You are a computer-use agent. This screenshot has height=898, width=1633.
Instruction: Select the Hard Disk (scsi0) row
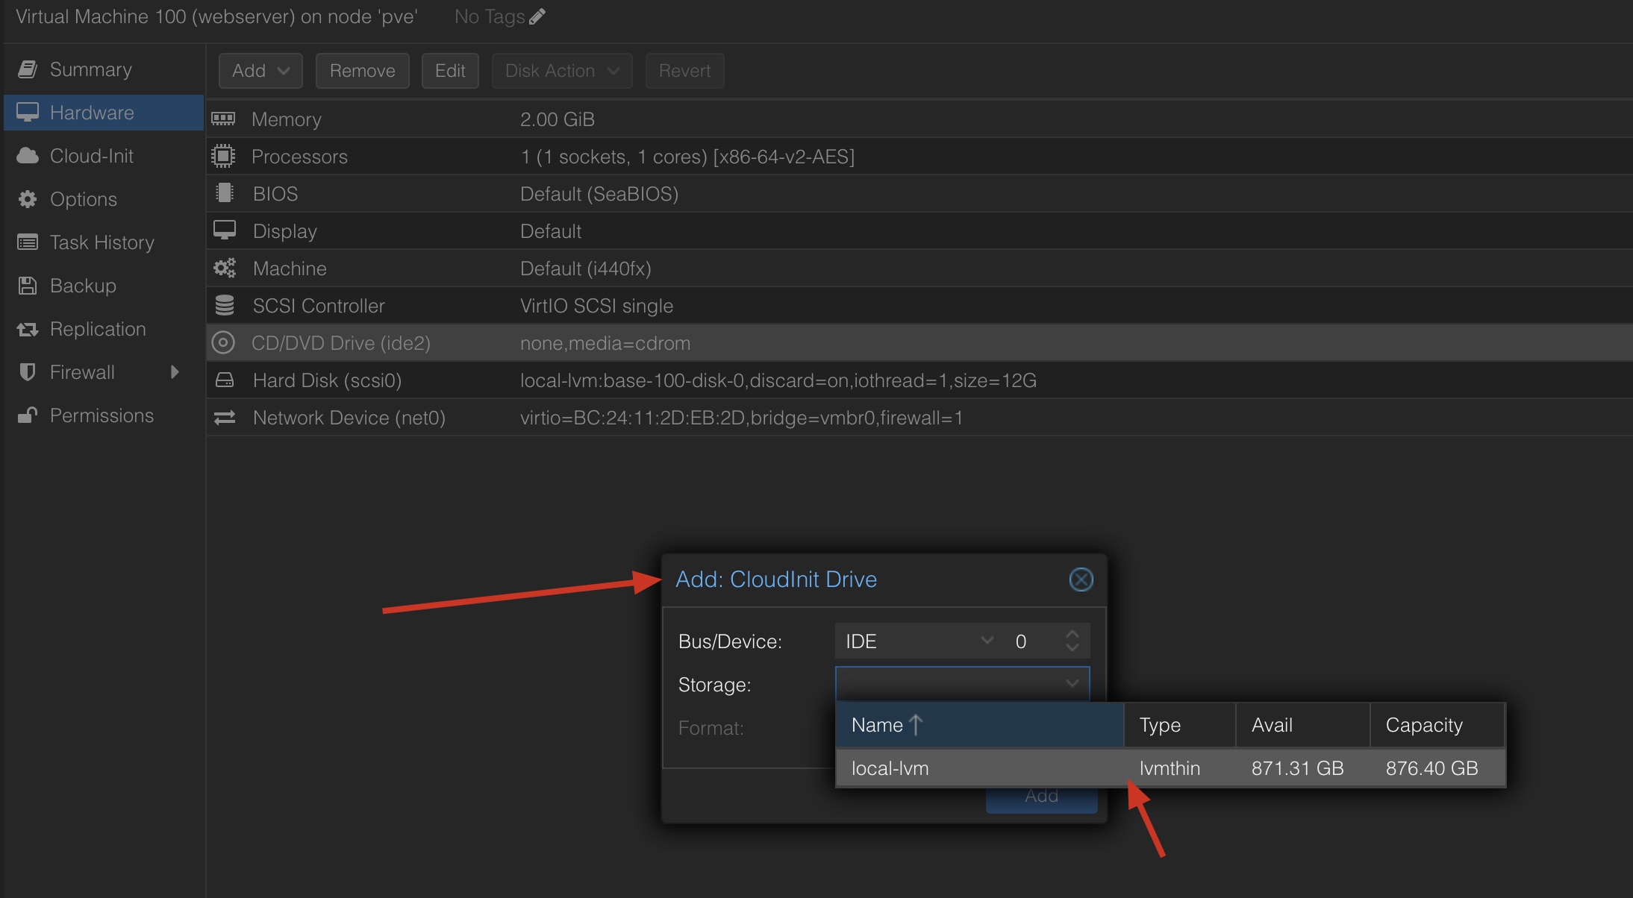coord(919,380)
